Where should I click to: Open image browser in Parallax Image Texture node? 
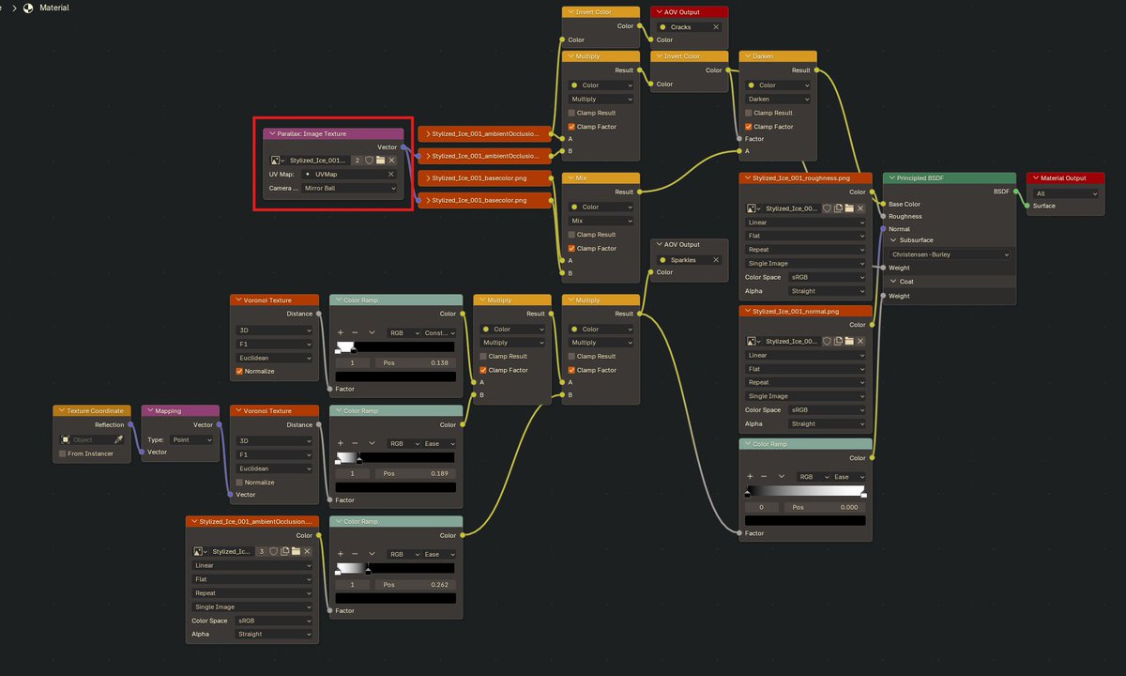point(278,161)
